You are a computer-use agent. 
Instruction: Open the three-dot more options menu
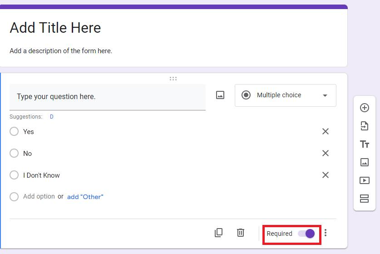click(326, 233)
